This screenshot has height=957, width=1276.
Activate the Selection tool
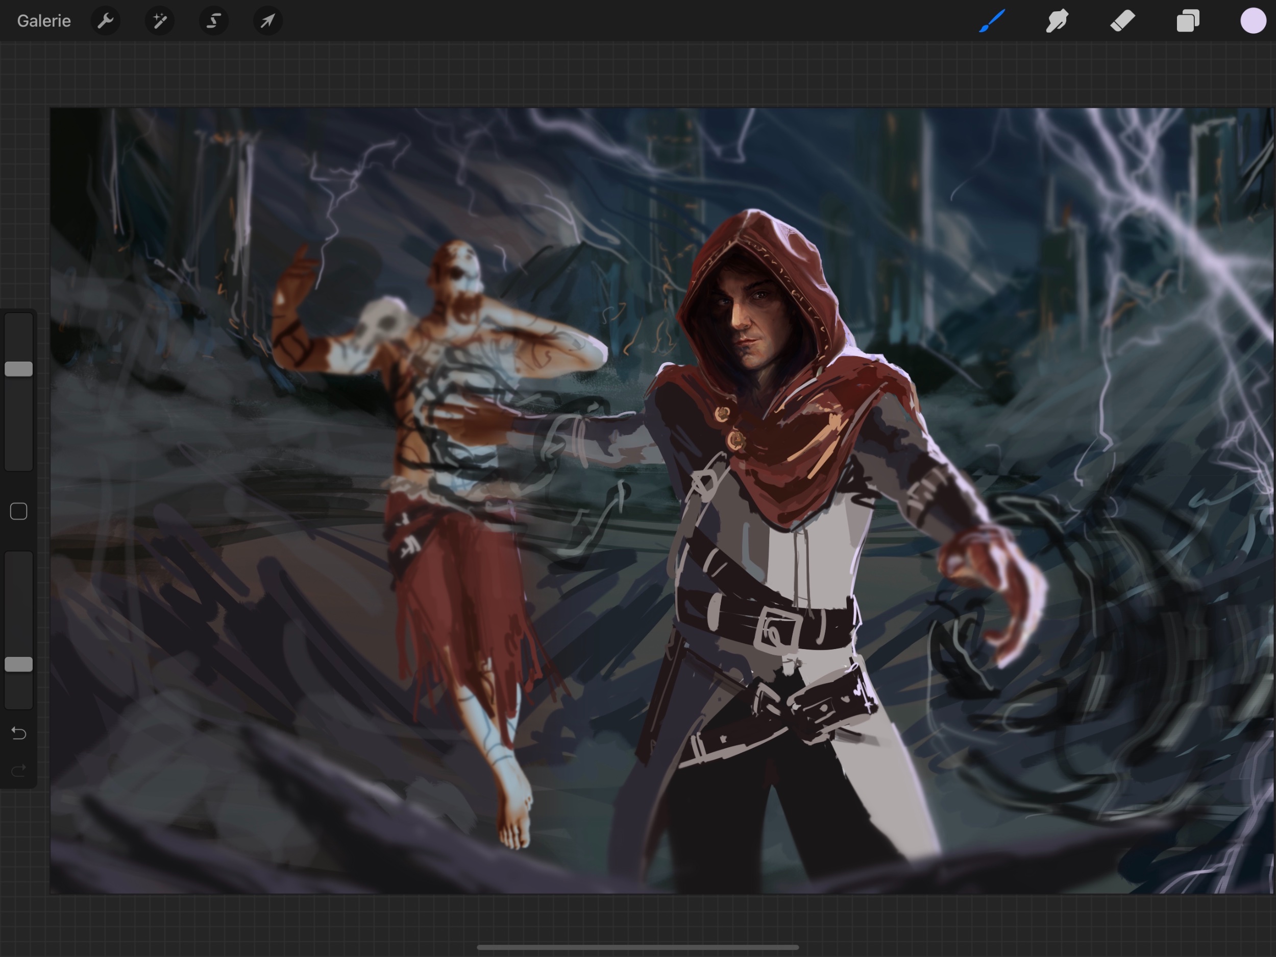tap(213, 21)
